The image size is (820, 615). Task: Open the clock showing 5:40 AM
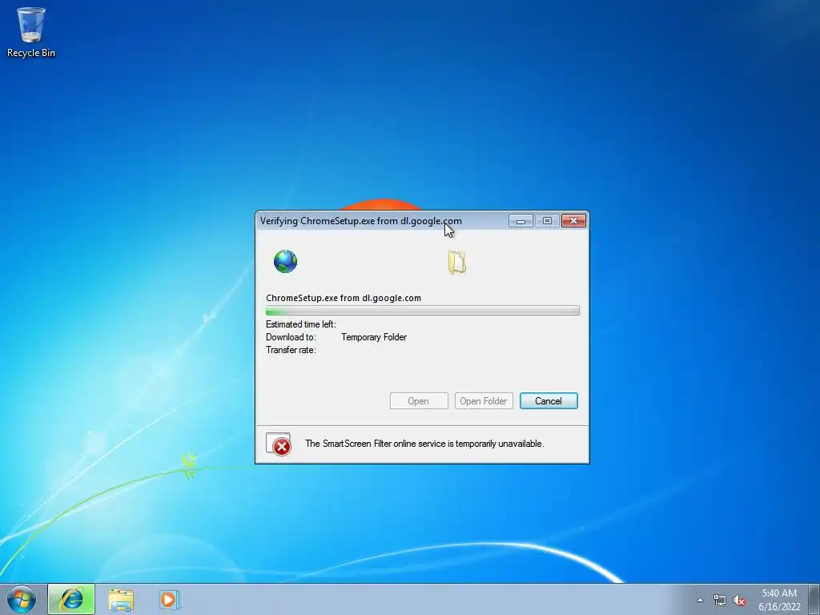coord(779,600)
